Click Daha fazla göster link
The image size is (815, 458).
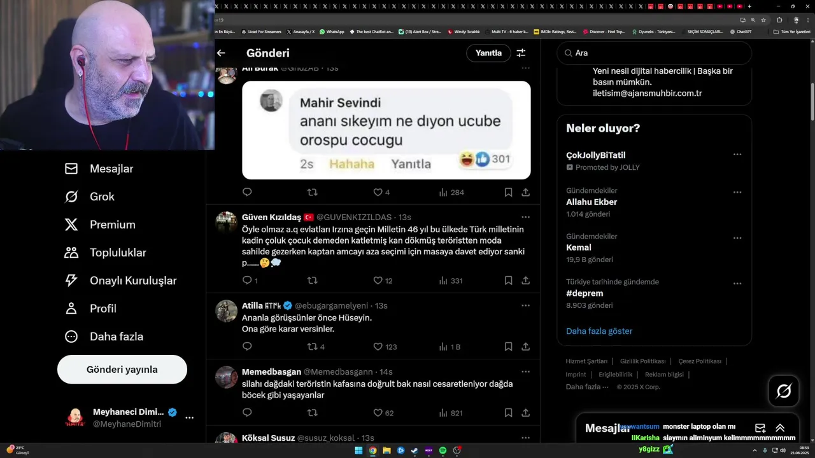tap(599, 331)
